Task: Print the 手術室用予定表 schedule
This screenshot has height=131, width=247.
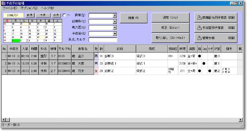Action: click(x=216, y=28)
